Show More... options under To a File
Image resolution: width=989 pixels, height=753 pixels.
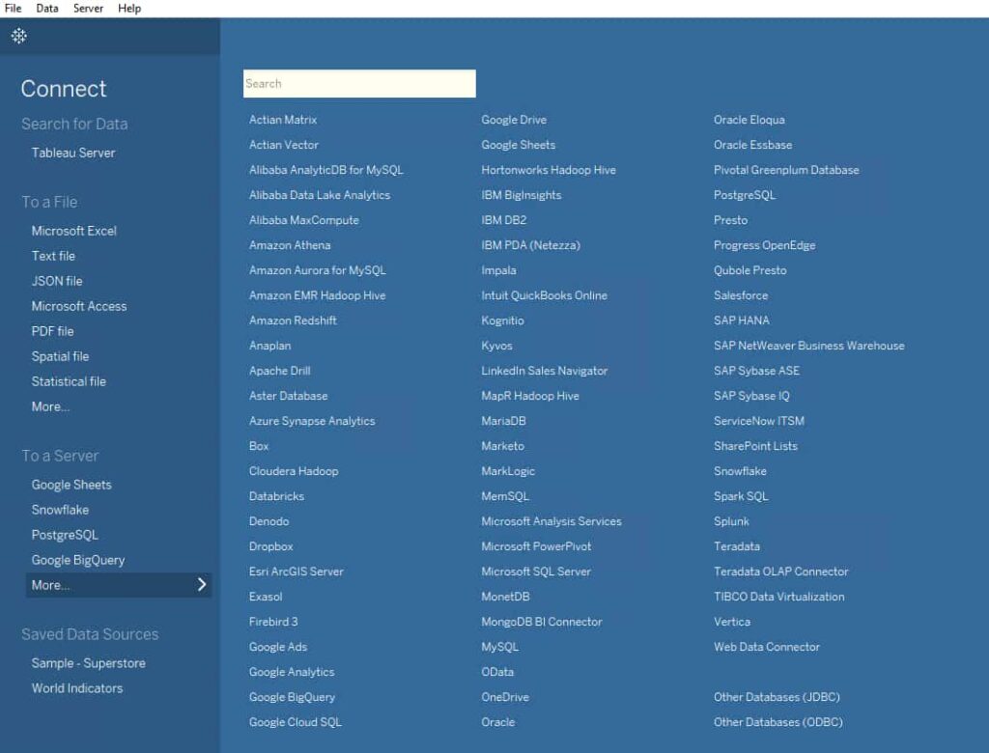point(50,406)
